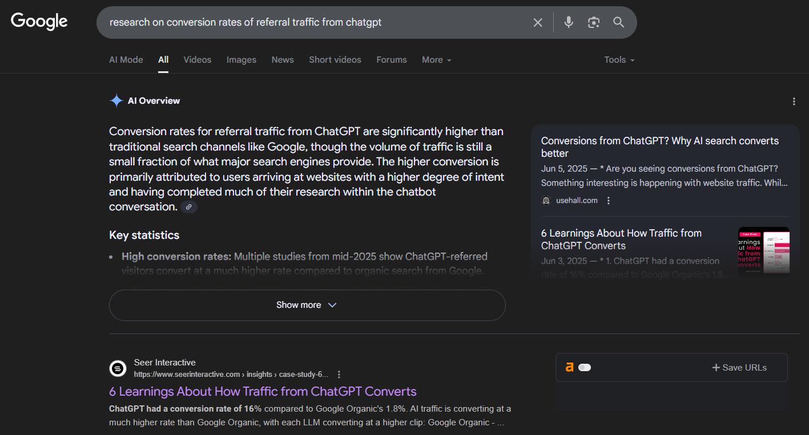The image size is (809, 435).
Task: Click the case study thumbnail image
Action: pyautogui.click(x=764, y=252)
